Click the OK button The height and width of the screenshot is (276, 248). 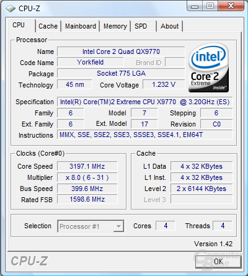click(x=218, y=262)
